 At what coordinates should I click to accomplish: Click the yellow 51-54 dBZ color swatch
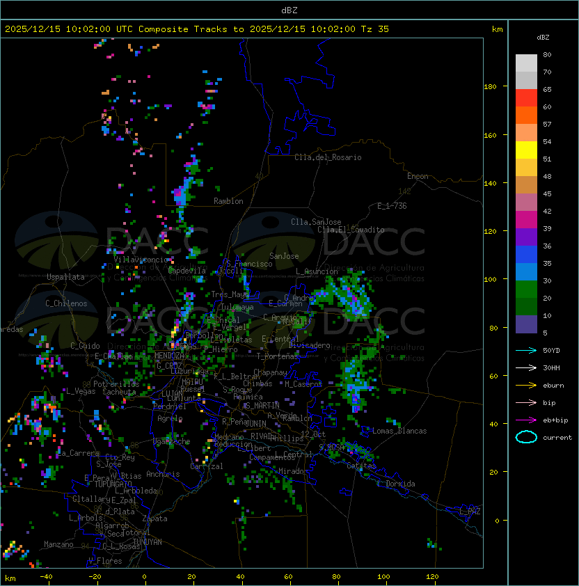coord(526,150)
